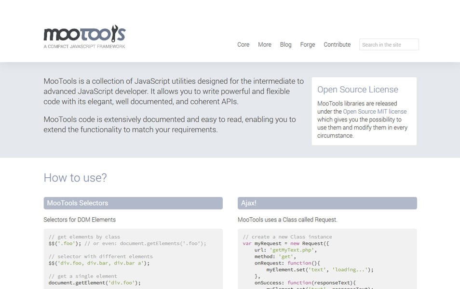Click the onSuccess: function(responseText) line
The height and width of the screenshot is (289, 460).
point(305,283)
